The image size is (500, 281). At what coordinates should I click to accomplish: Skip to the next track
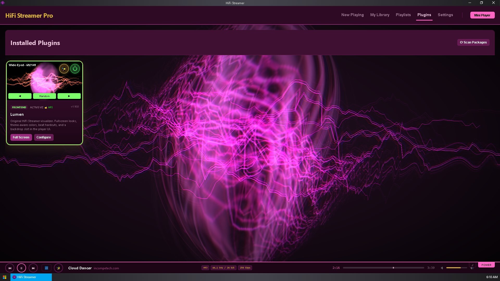33,268
